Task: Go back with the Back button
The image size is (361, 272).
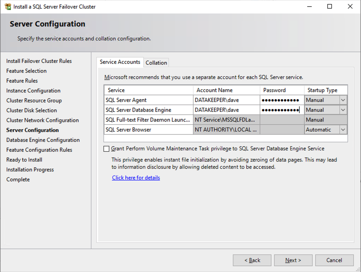Action: pyautogui.click(x=252, y=260)
